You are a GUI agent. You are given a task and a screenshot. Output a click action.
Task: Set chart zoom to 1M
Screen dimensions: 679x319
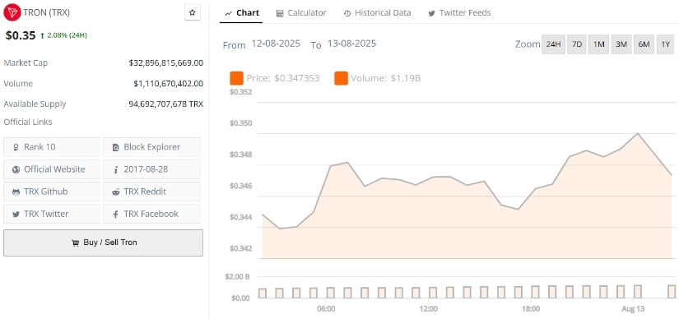[x=599, y=44]
